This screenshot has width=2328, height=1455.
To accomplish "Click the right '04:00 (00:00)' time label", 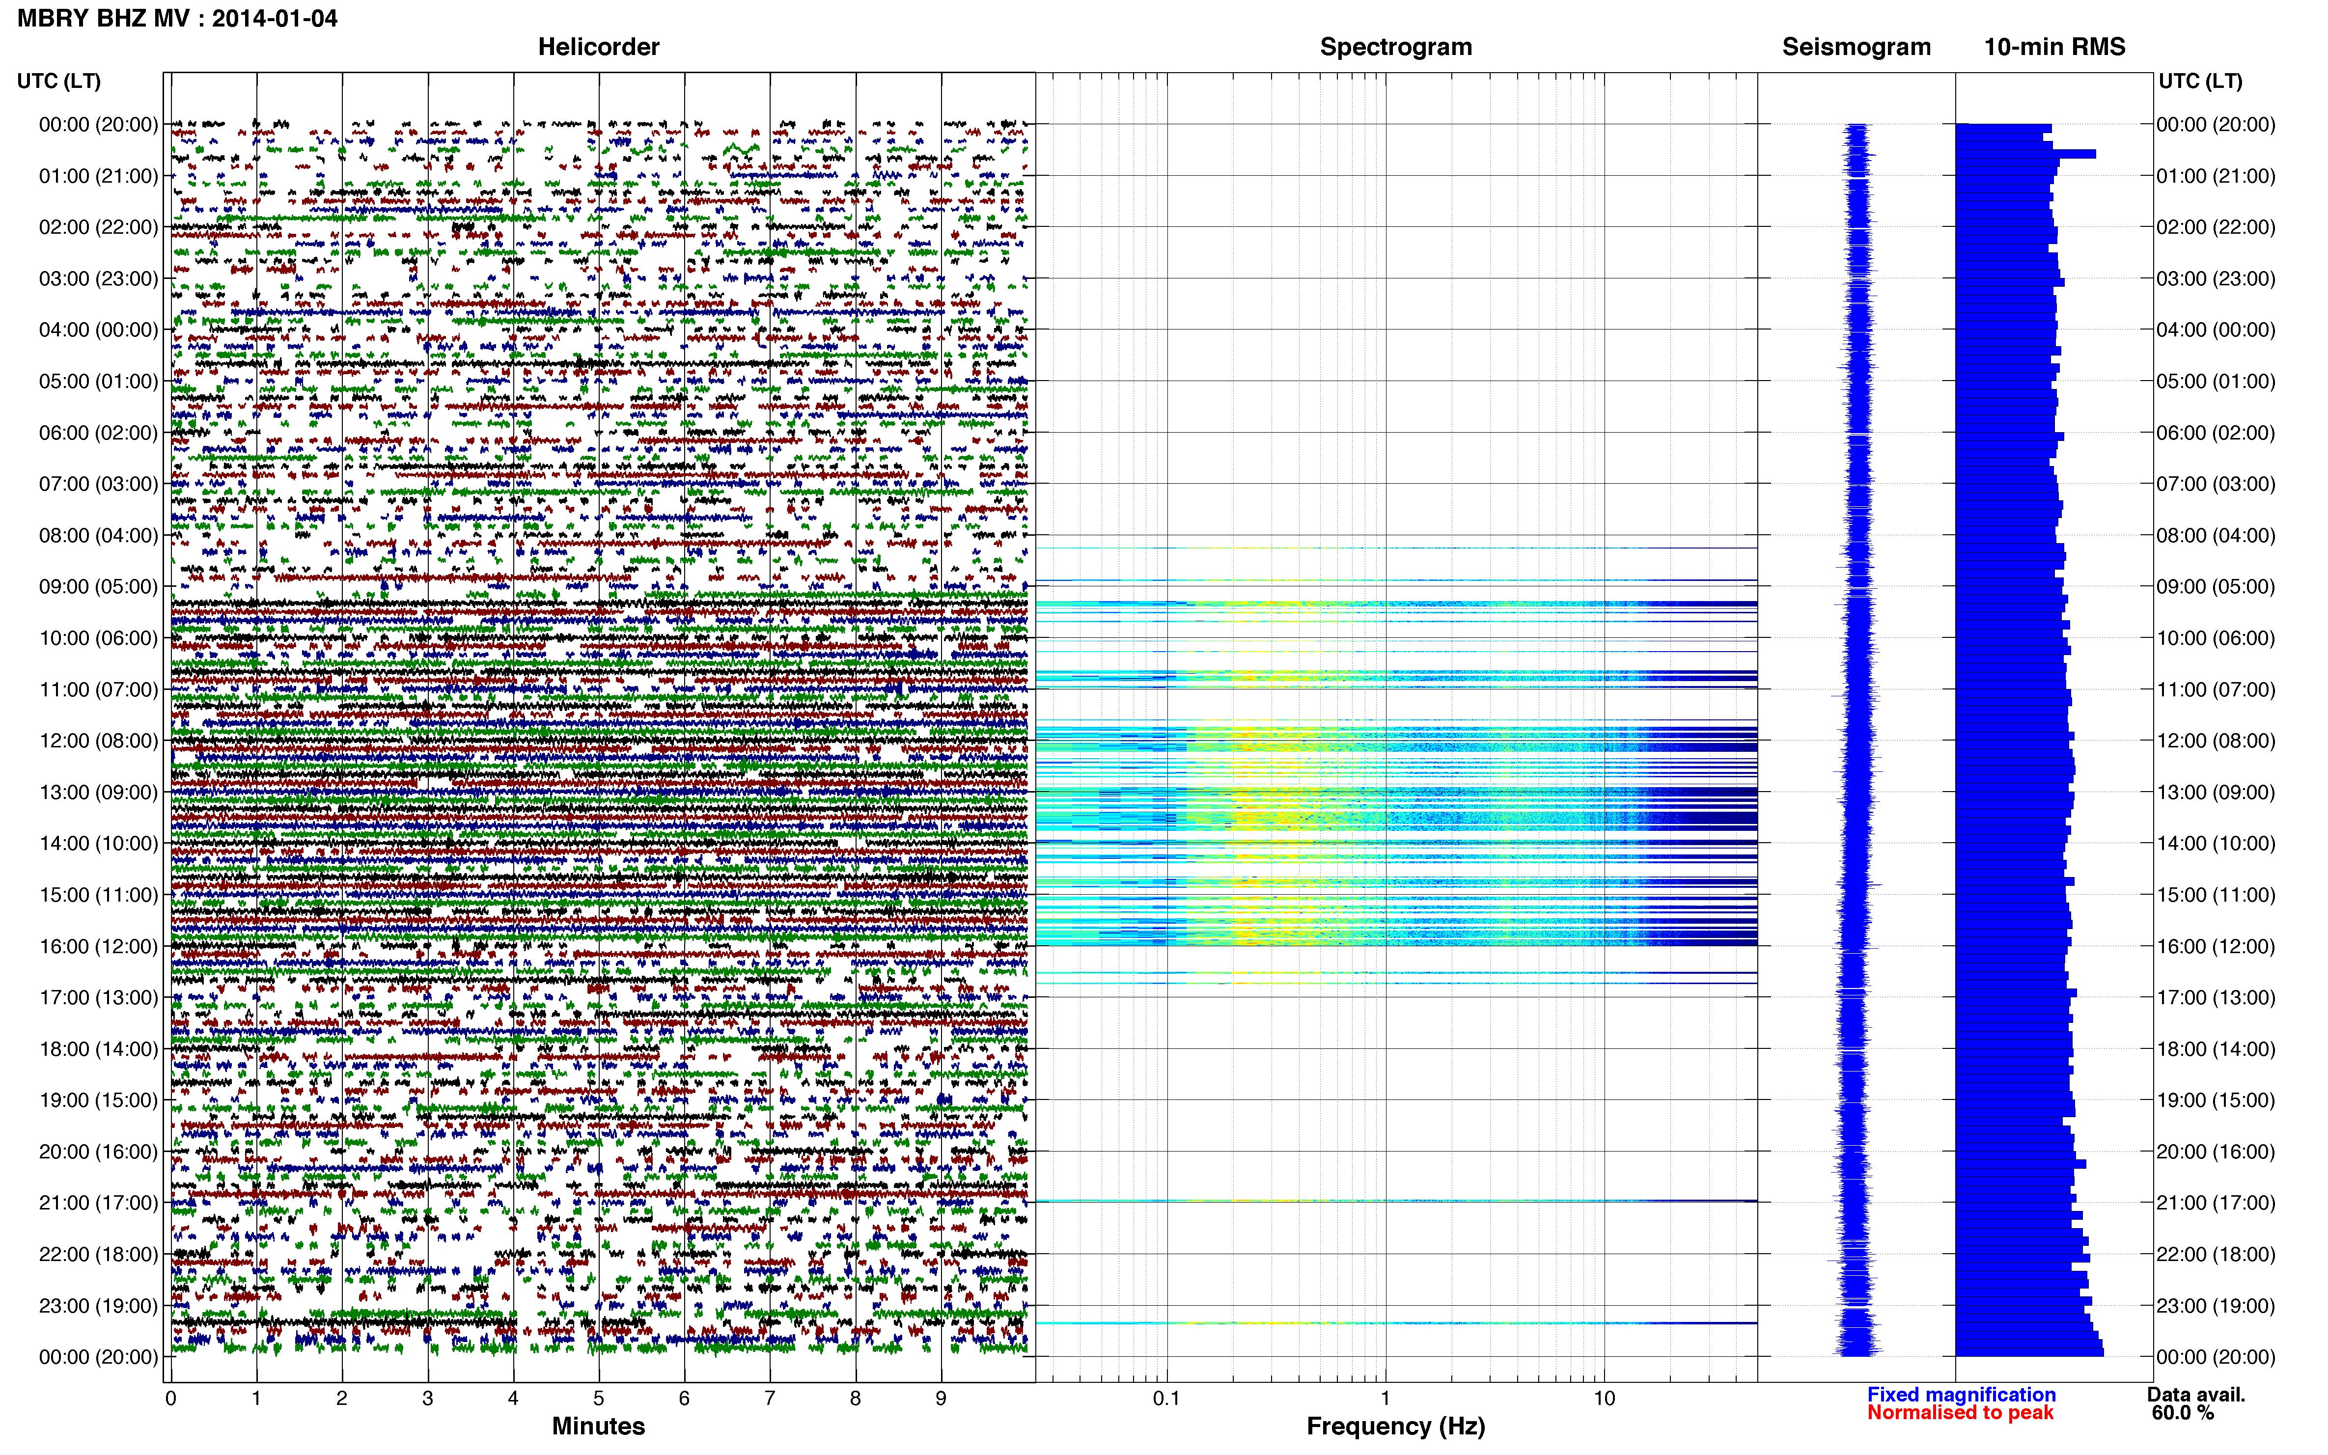I will tap(2216, 330).
